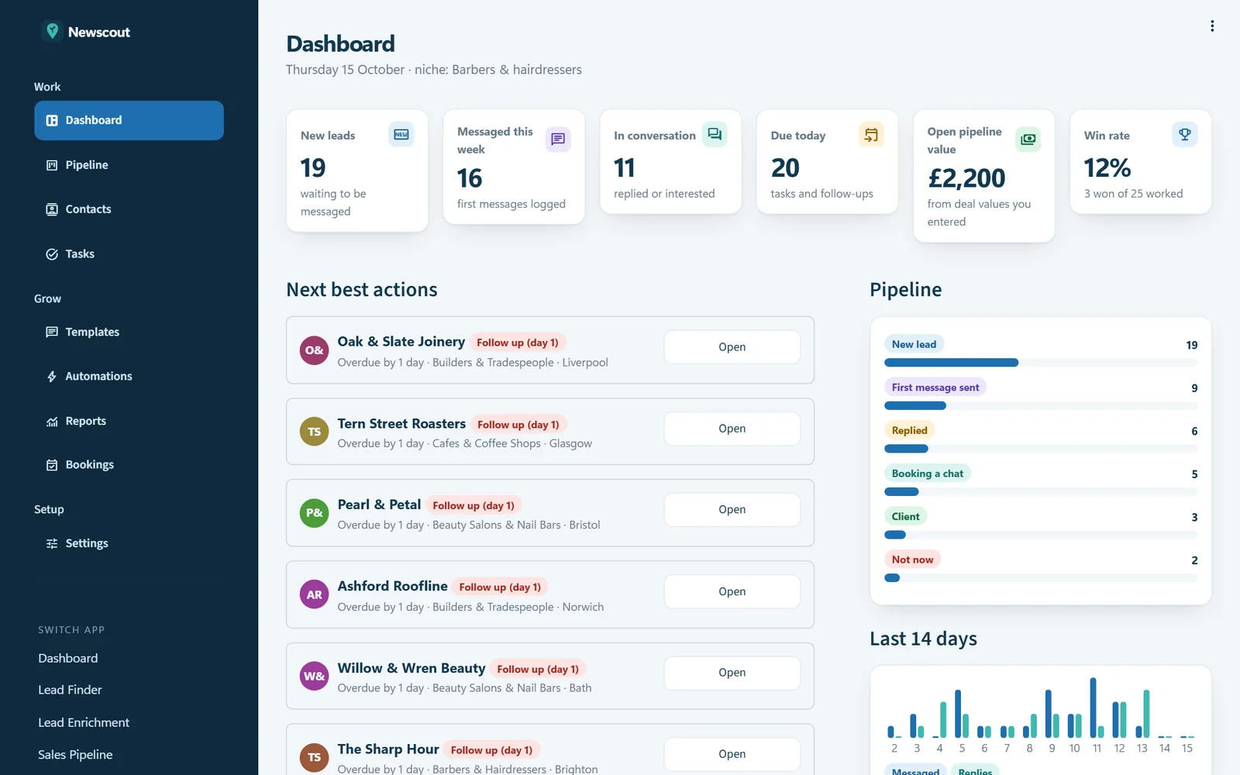Viewport: 1240px width, 775px height.
Task: Open The Sharp Hour lead
Action: click(732, 754)
